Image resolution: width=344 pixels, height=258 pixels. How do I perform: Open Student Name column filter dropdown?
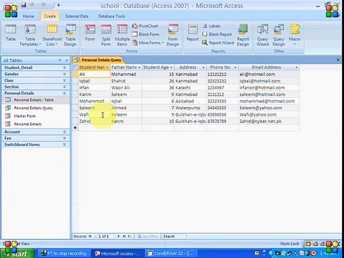[x=107, y=67]
